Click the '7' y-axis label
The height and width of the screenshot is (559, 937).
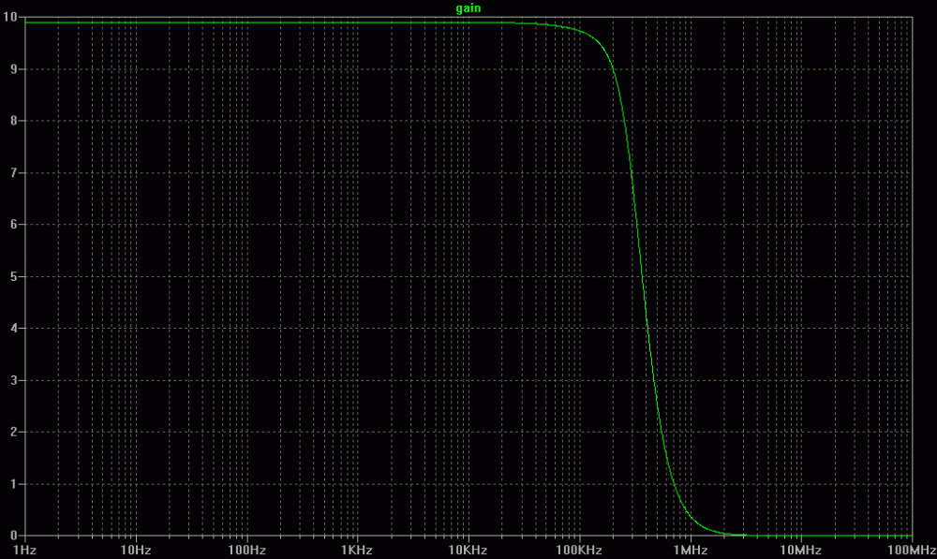tap(14, 172)
